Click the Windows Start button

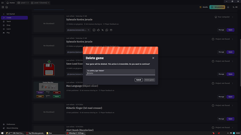pyautogui.click(x=2, y=133)
